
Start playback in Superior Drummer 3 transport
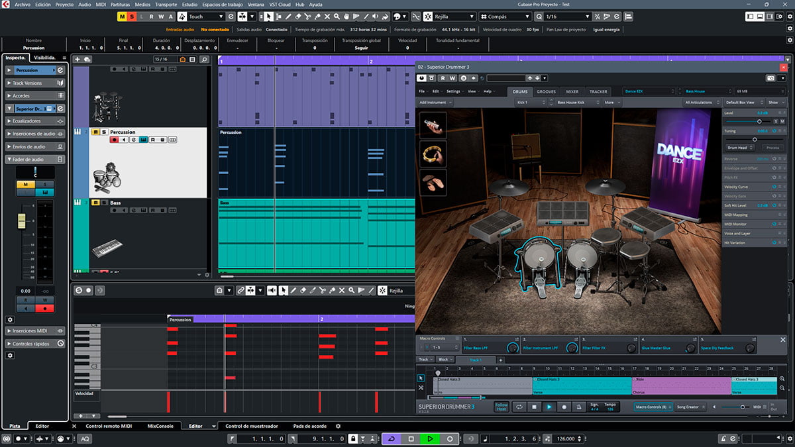(549, 407)
